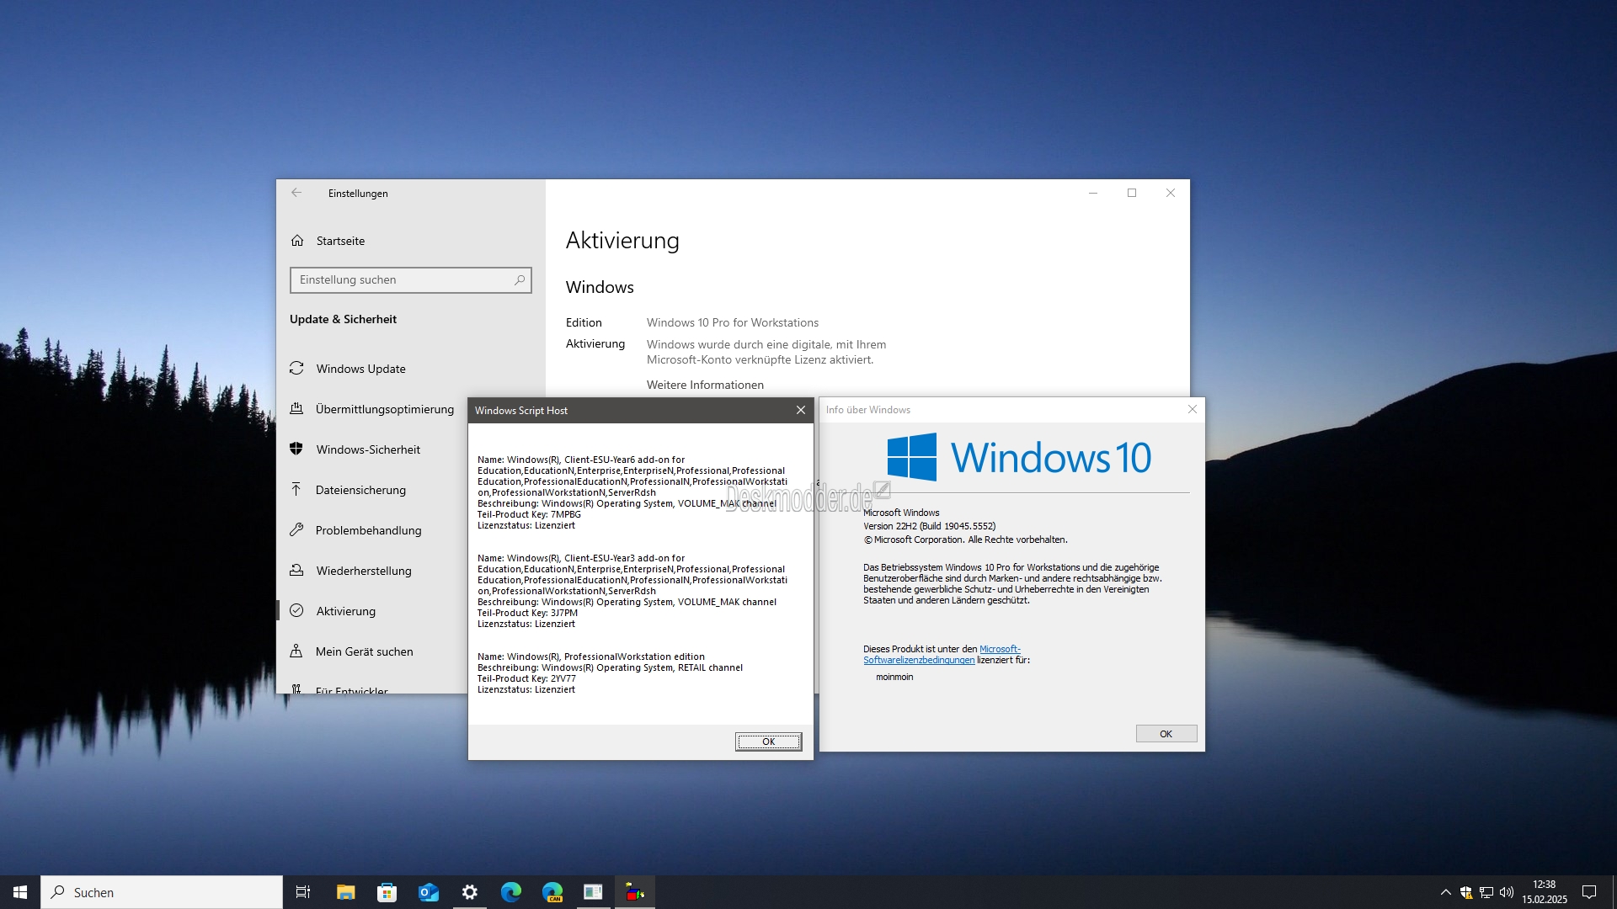Viewport: 1617px width, 909px height.
Task: Click the volume speaker tray icon
Action: tap(1507, 892)
